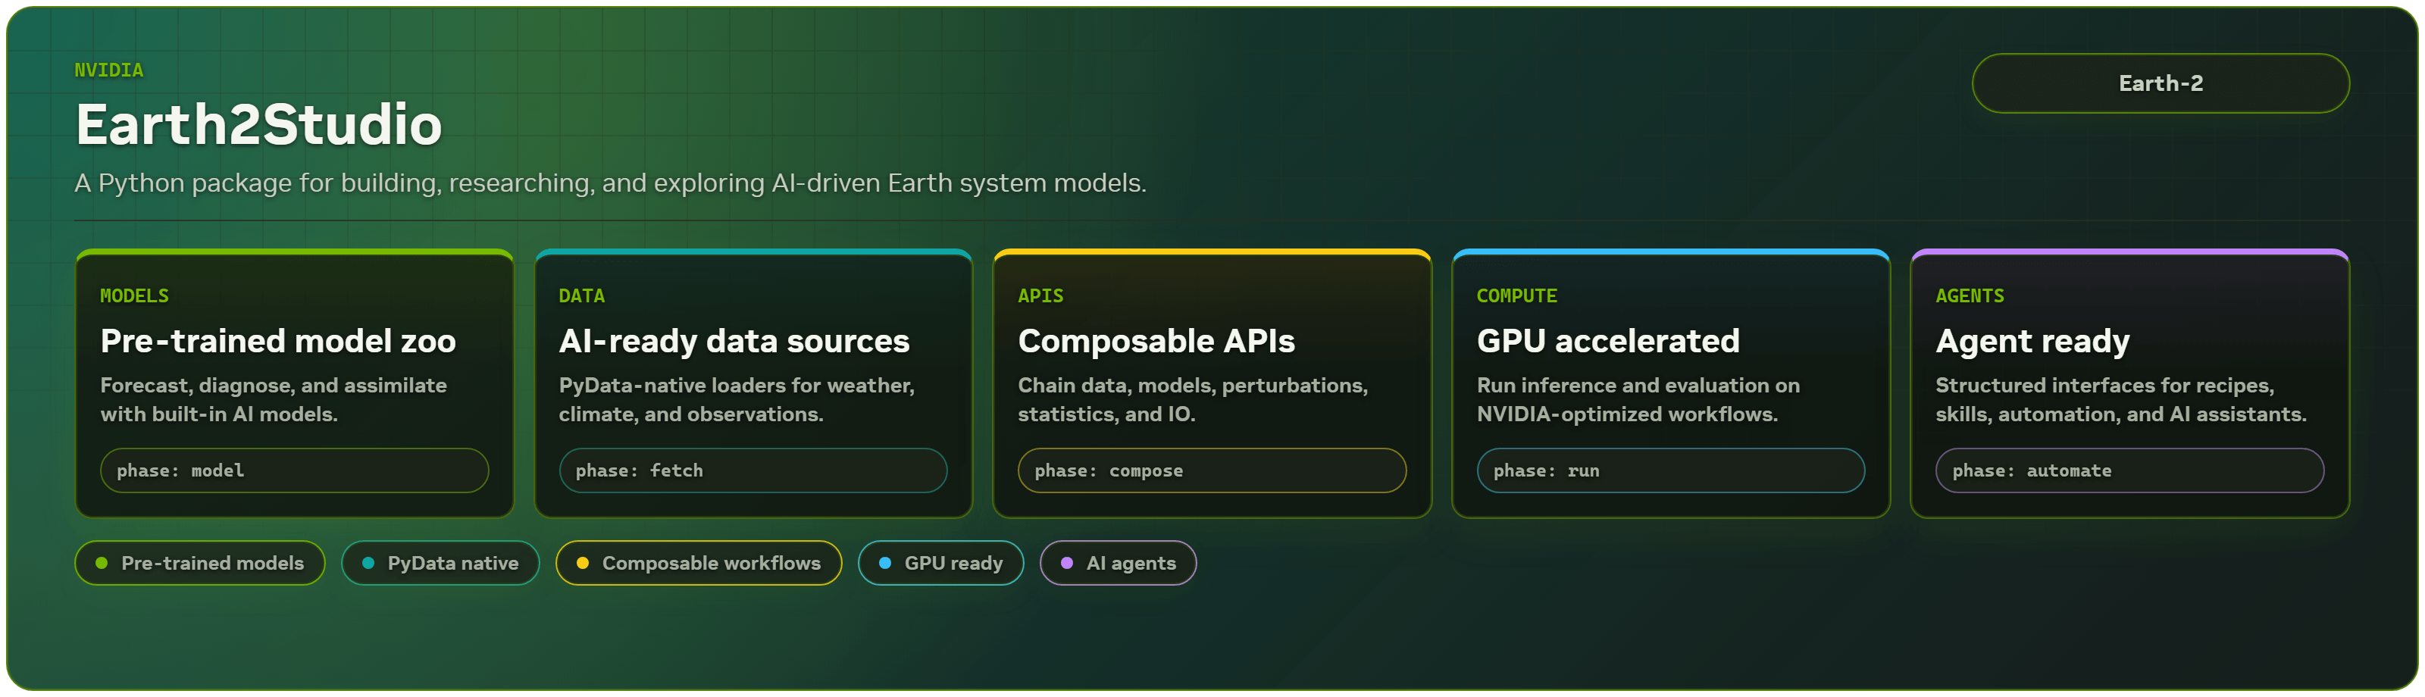Viewport: 2425px width, 697px height.
Task: Open the 'GPU accelerated' card heading
Action: (1608, 340)
